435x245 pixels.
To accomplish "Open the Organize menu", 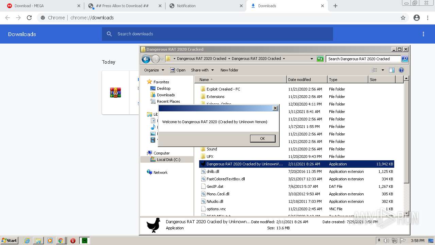I will 154,70.
